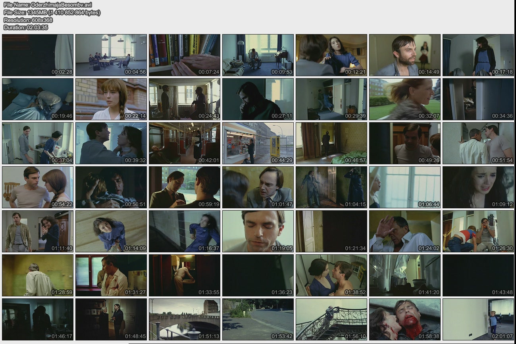The height and width of the screenshot is (344, 516).
Task: Click the Resolution 608x368 text line
Action: pyautogui.click(x=28, y=20)
